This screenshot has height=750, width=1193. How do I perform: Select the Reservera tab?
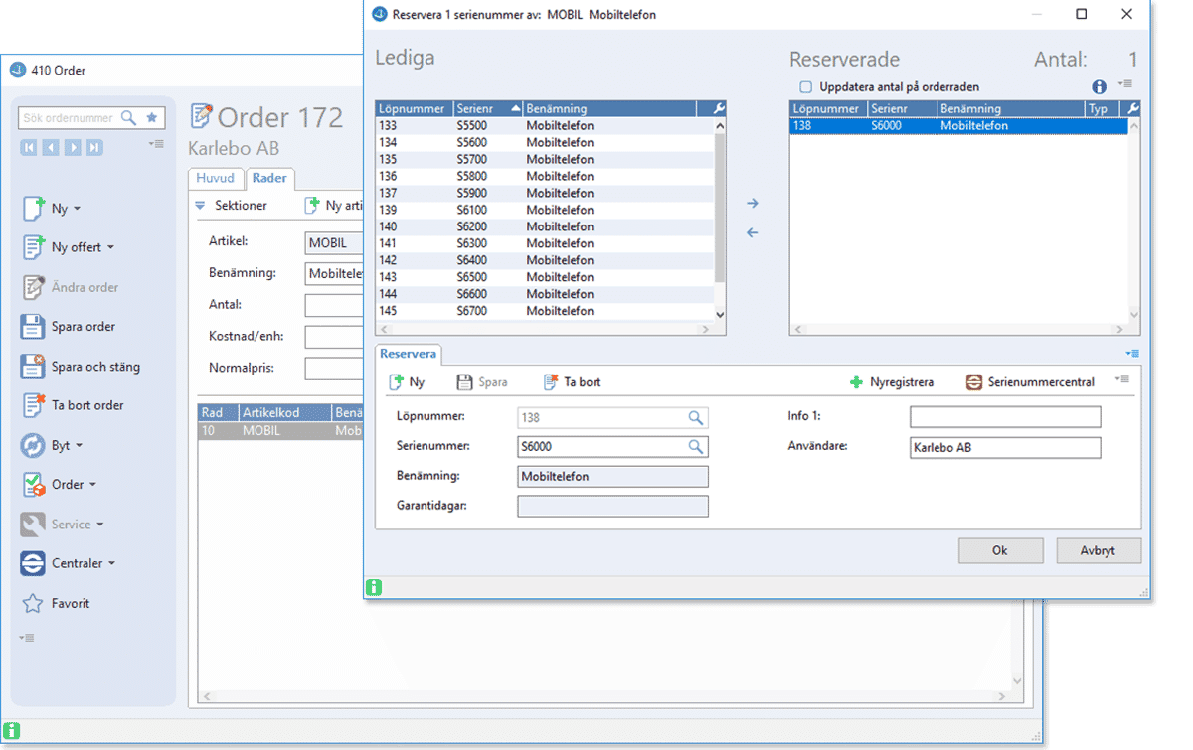pos(408,354)
